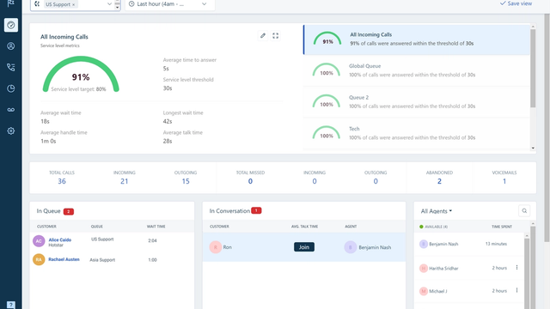
Task: Open options menu for Haritha Sridhar
Action: coord(516,268)
